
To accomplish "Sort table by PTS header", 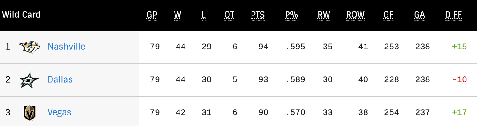I will click(258, 15).
